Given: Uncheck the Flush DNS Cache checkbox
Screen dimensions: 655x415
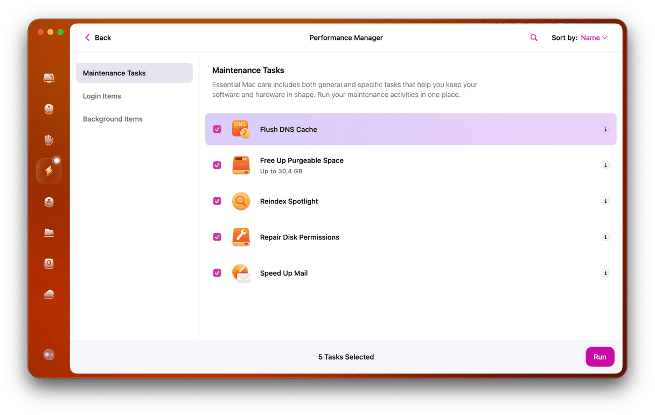Looking at the screenshot, I should [x=217, y=129].
